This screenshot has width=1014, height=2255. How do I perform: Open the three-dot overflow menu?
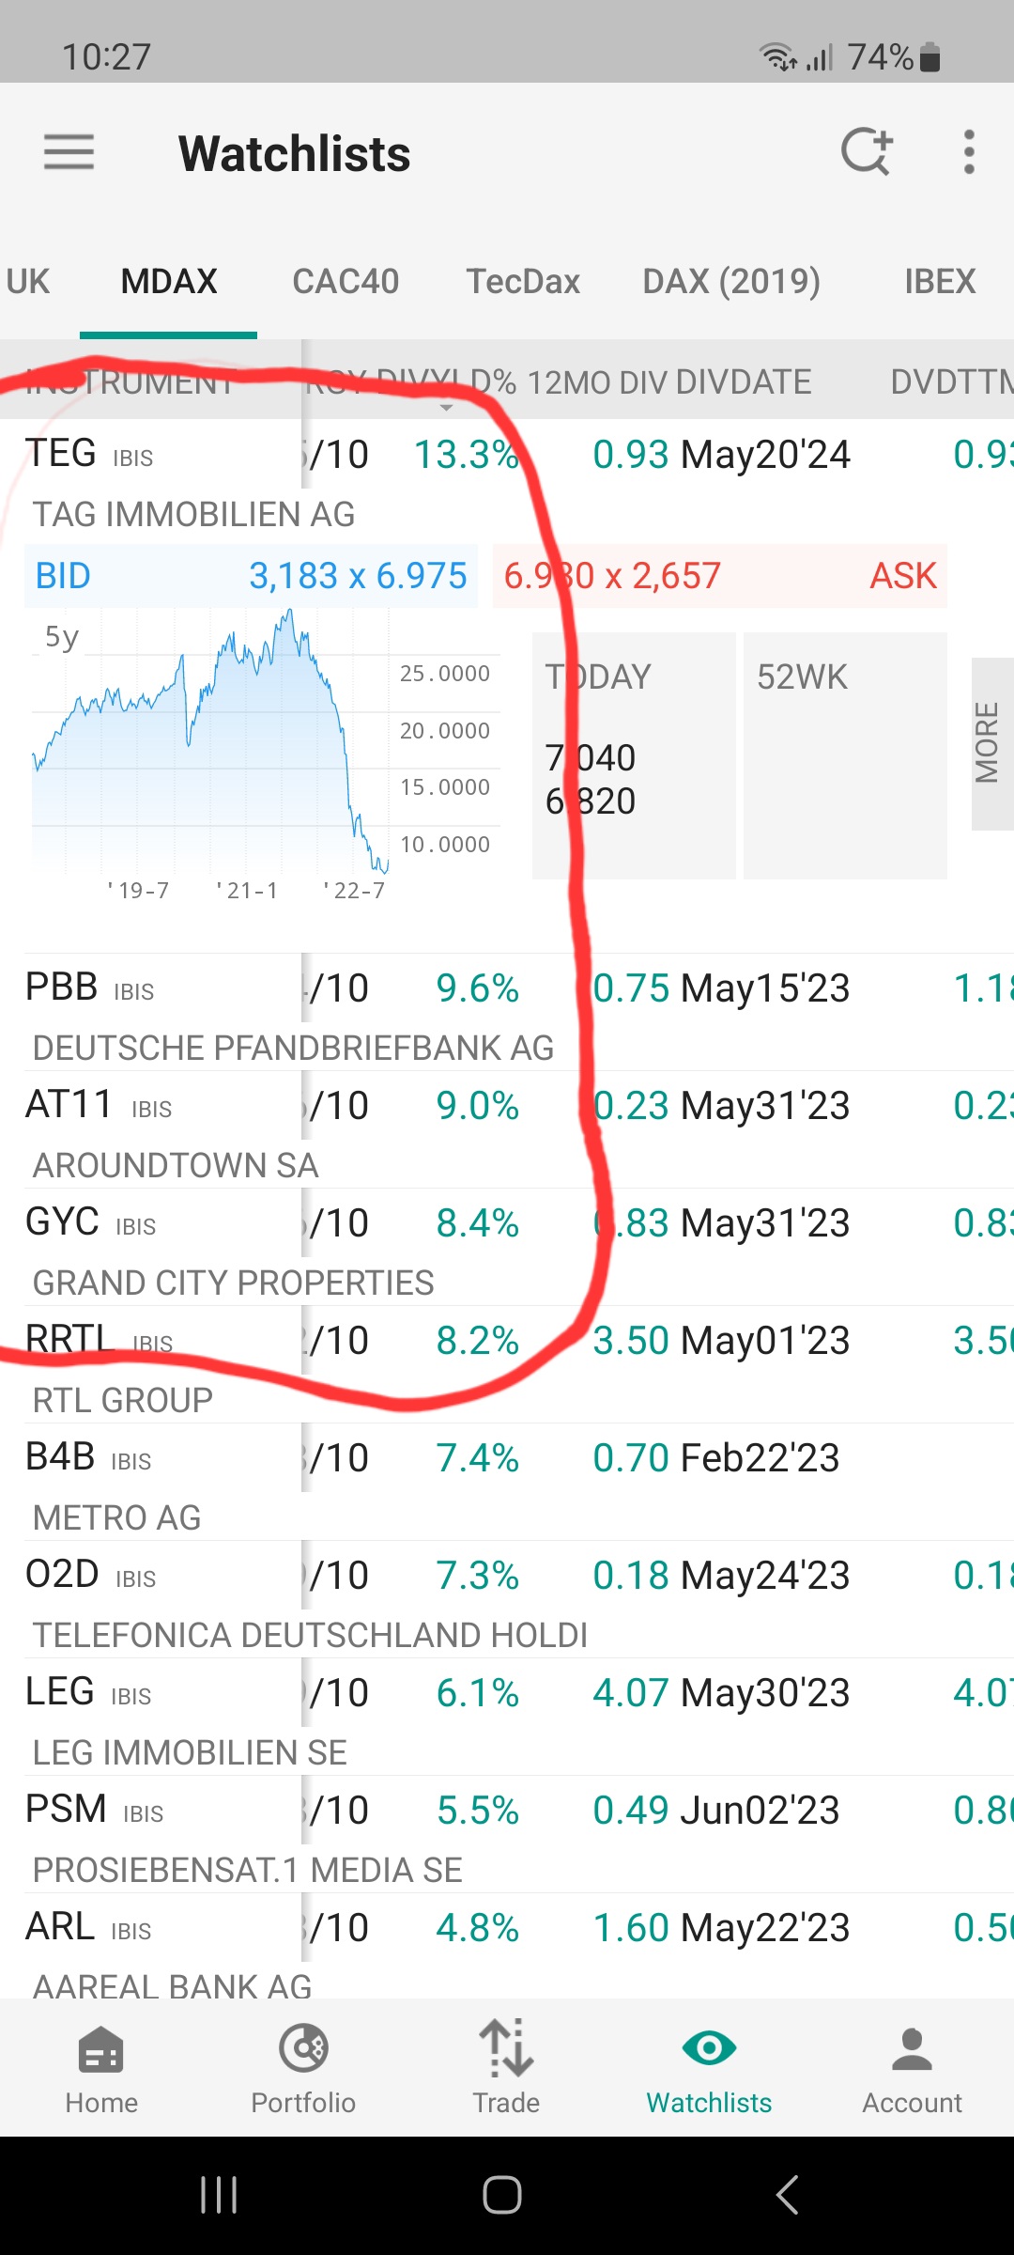(x=969, y=152)
